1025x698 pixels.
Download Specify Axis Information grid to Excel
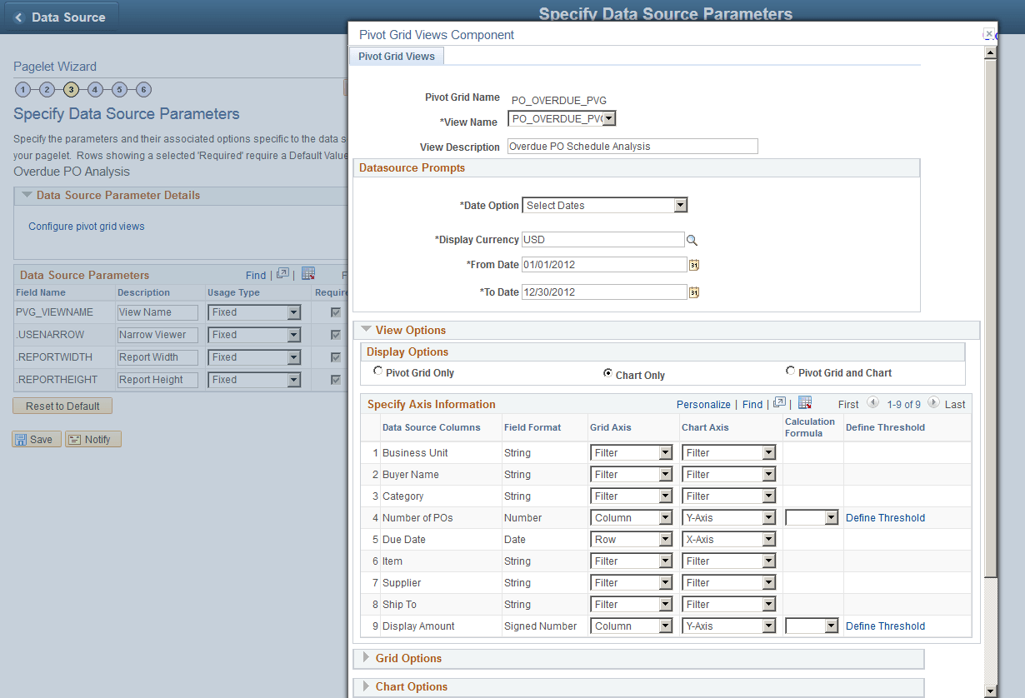[805, 403]
